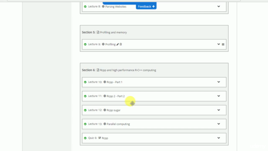Click green published check on Lecture 12
Screen dimensions: 268x151
tap(85, 110)
